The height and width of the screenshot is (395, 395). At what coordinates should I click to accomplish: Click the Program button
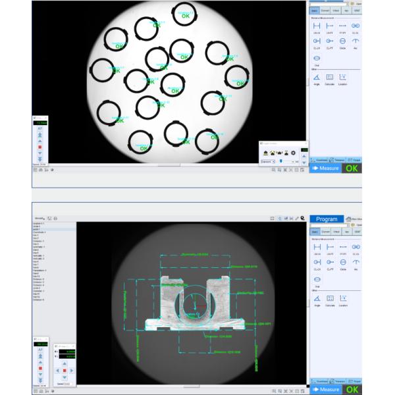327,219
